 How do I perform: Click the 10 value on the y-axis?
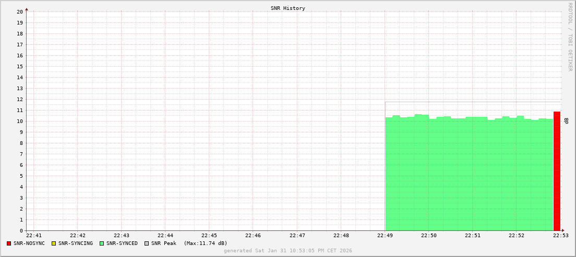(19, 121)
